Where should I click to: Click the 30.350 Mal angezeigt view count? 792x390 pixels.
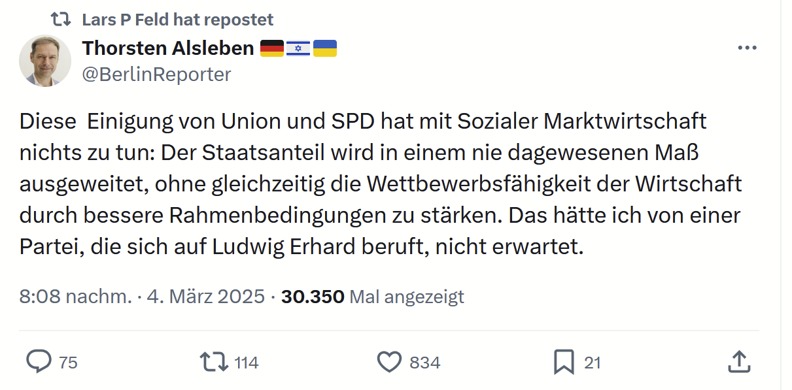coord(372,297)
